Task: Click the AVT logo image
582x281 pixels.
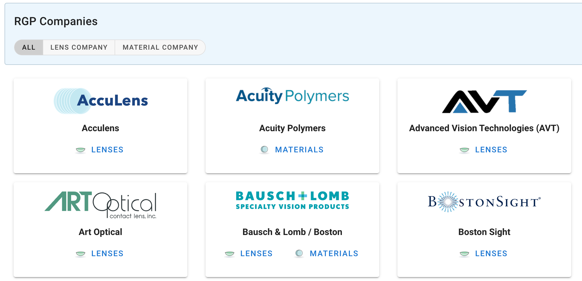Action: click(484, 102)
